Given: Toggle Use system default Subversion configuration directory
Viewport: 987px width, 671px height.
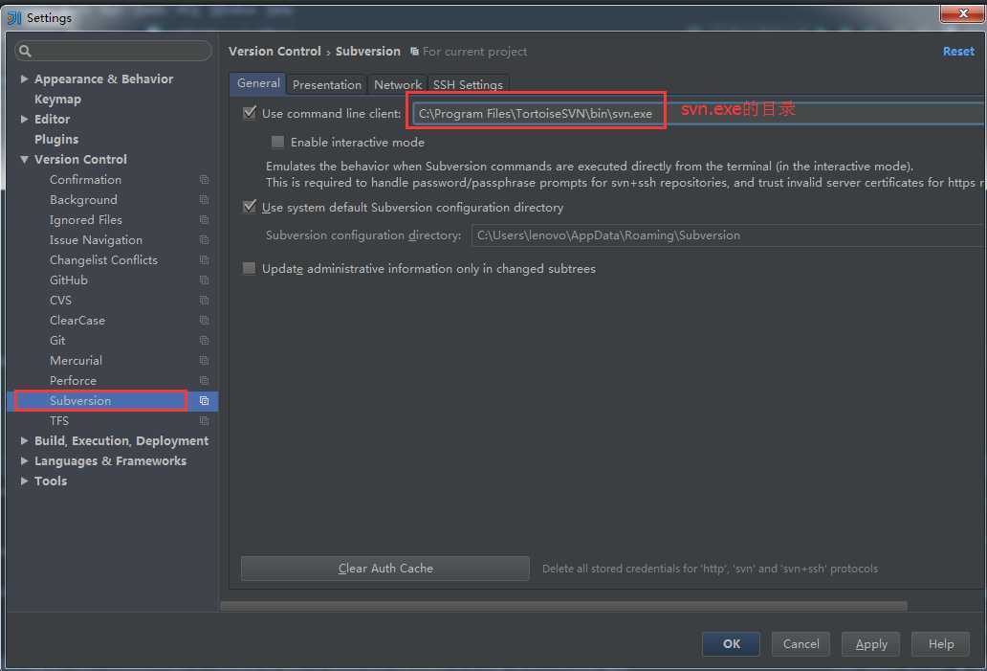Looking at the screenshot, I should pyautogui.click(x=250, y=207).
